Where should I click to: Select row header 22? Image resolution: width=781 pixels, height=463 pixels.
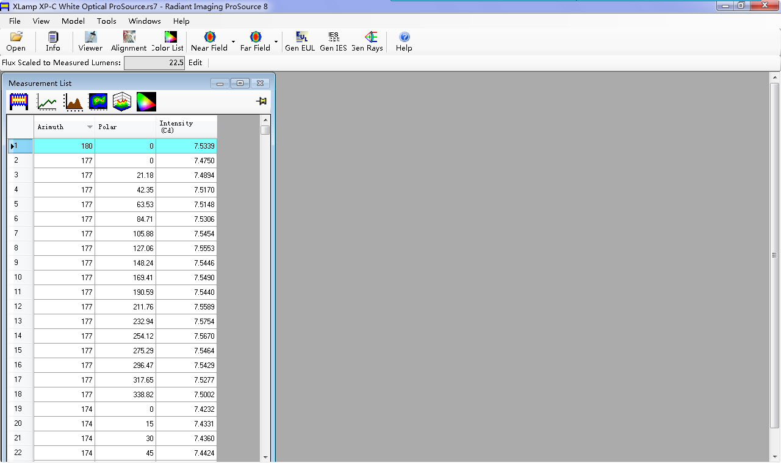[20, 453]
